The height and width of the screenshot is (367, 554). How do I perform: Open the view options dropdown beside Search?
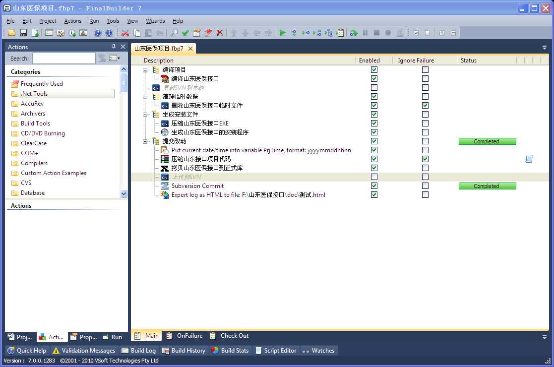[x=115, y=59]
